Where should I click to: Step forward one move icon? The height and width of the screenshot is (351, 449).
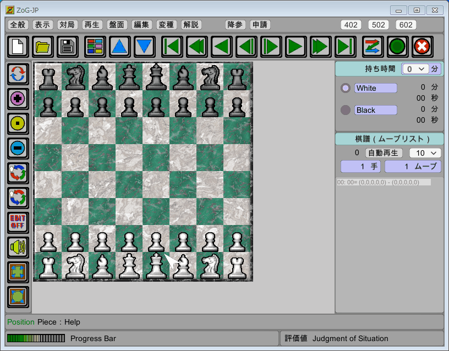point(271,46)
